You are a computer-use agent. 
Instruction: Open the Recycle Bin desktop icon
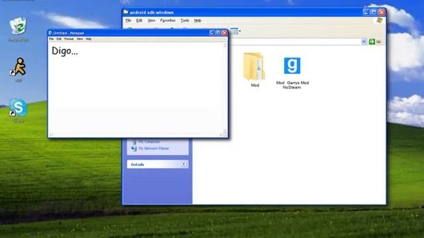(x=18, y=26)
